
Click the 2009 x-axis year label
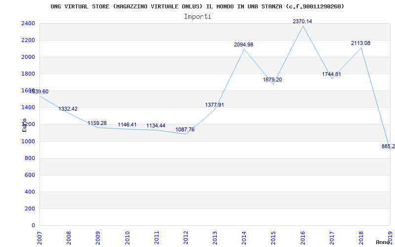click(x=98, y=238)
